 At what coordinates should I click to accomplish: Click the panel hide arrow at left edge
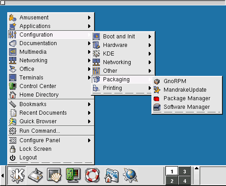click(x=3, y=176)
